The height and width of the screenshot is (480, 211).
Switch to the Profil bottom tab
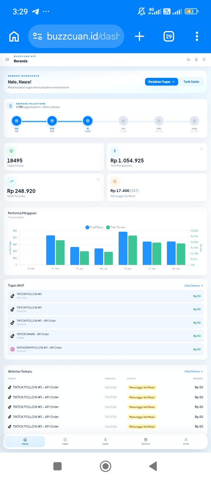(x=186, y=442)
